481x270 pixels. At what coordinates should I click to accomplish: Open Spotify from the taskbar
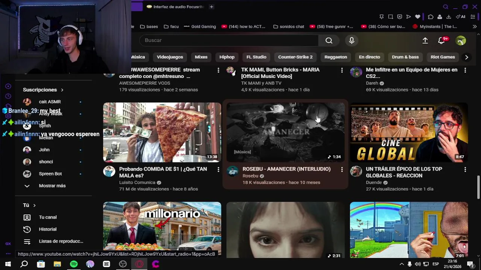pyautogui.click(x=74, y=264)
